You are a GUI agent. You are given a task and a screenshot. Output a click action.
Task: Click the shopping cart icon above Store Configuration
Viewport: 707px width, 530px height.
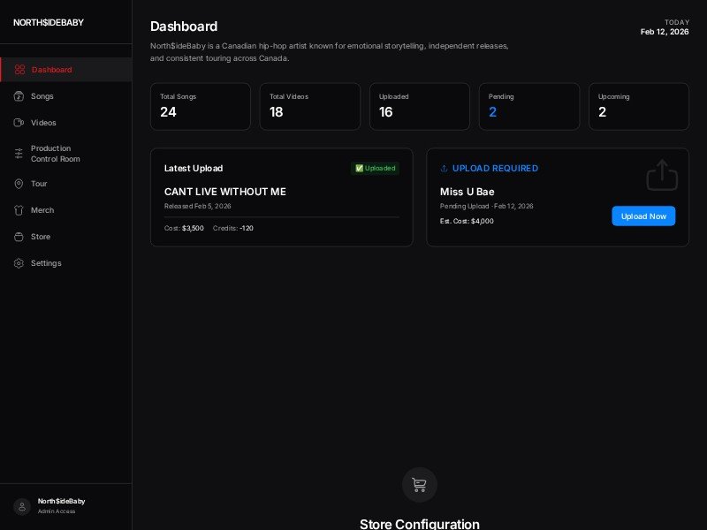point(420,484)
